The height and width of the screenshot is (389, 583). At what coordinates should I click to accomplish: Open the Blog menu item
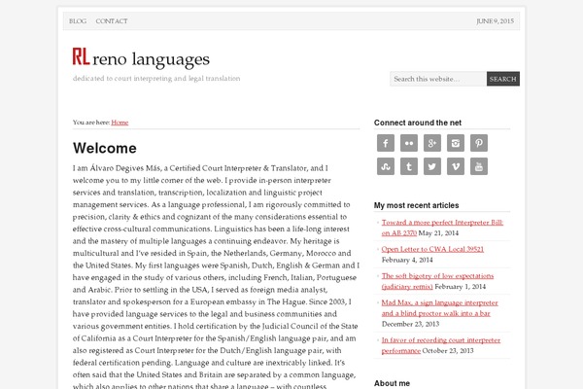coord(79,20)
